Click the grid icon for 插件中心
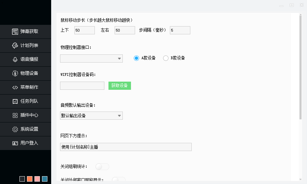 point(15,115)
